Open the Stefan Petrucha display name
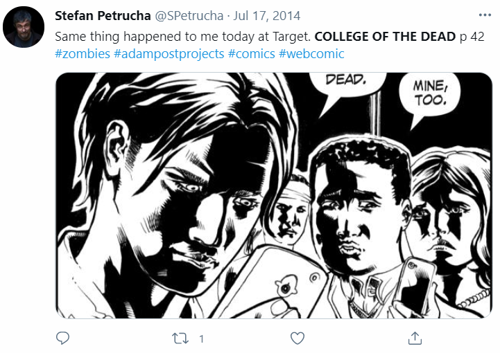Screen dimensions: 500x353 [103, 16]
